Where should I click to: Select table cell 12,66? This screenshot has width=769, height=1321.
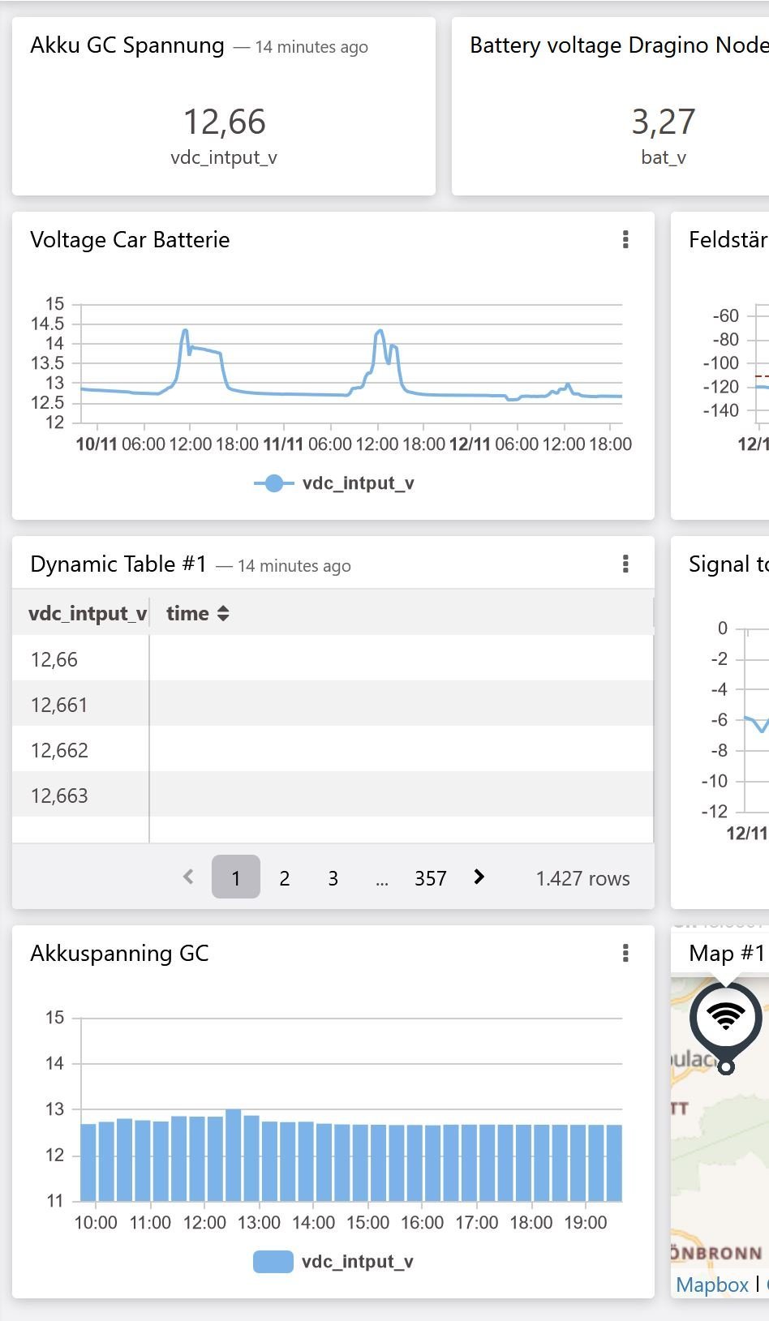click(54, 659)
